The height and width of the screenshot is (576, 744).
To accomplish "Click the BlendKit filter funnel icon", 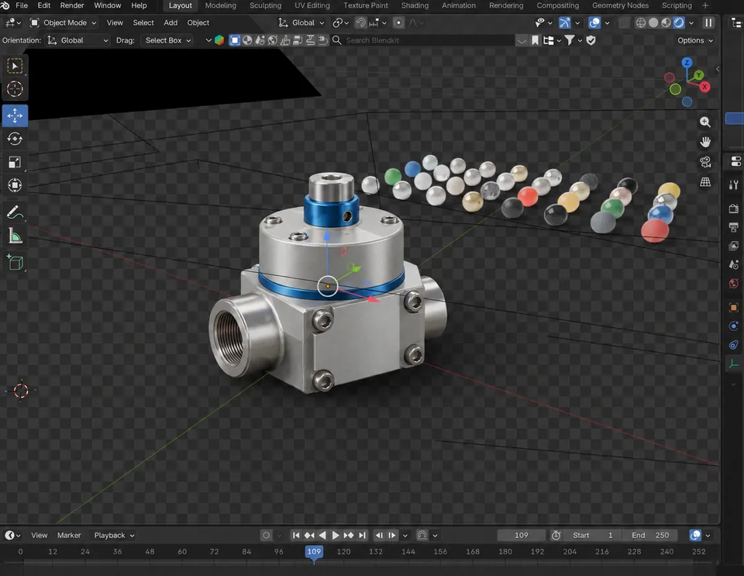I will 569,40.
